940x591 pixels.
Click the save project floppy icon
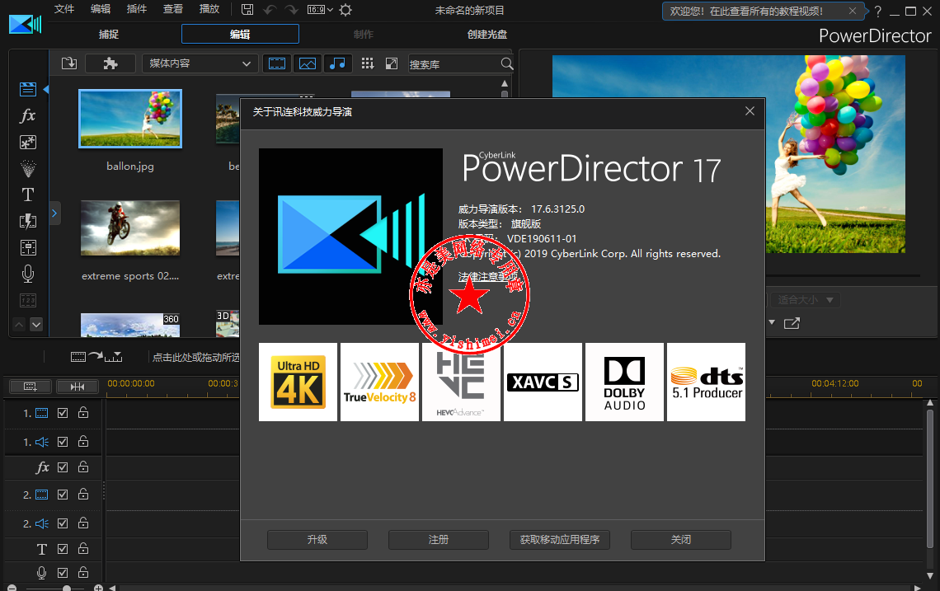point(247,10)
